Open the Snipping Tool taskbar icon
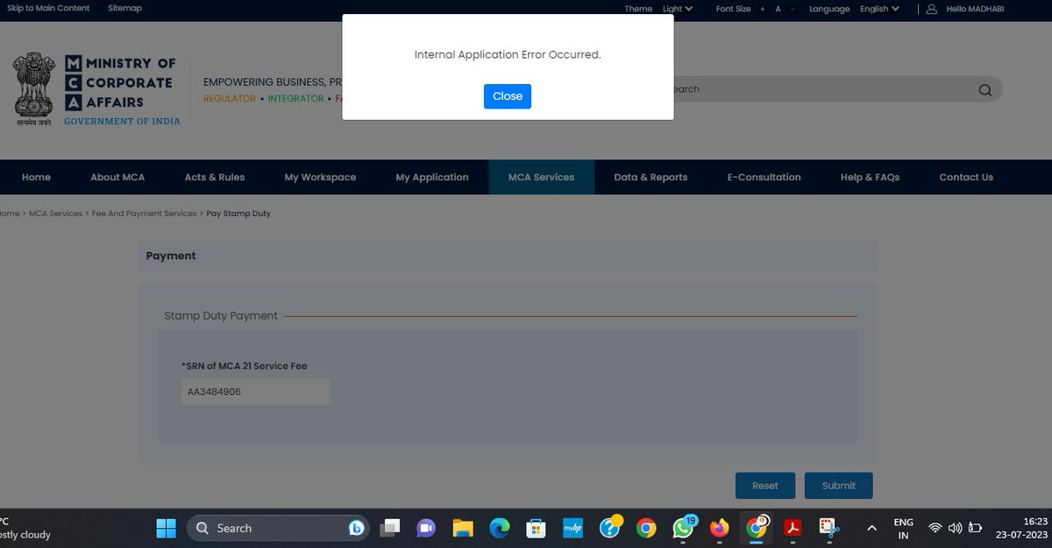1052x548 pixels. tap(828, 528)
